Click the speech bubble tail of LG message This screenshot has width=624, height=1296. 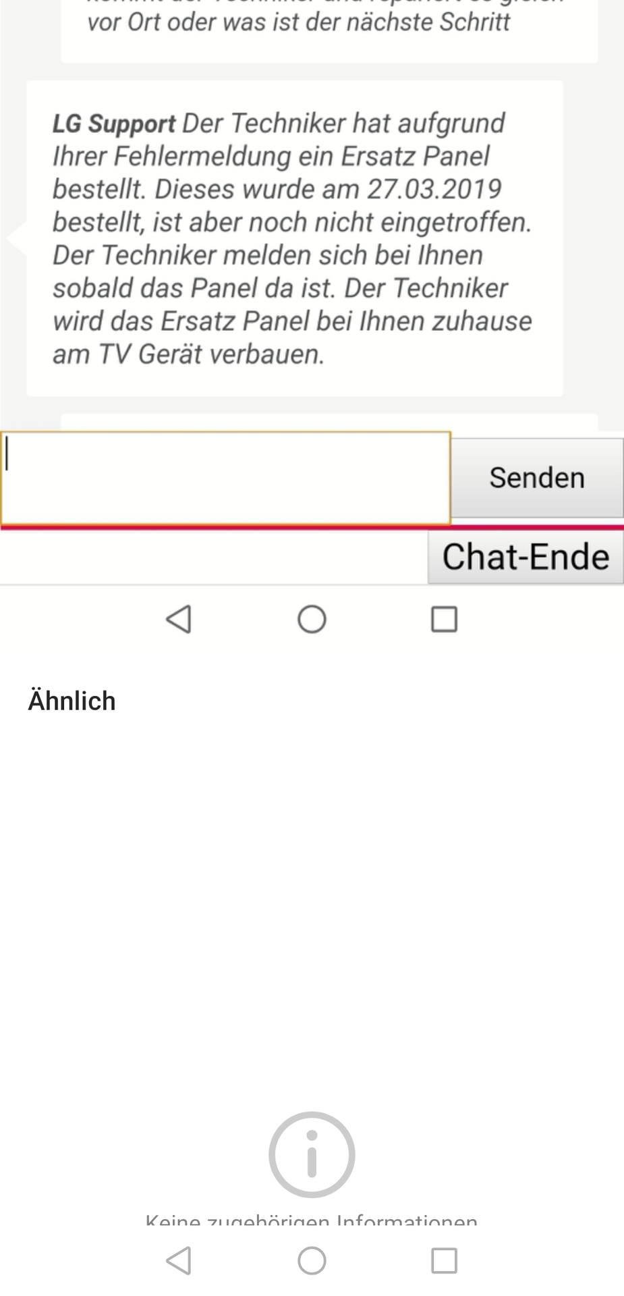16,238
